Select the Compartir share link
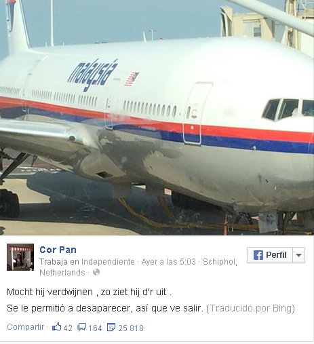Viewport: 314px width, 344px height. coord(26,327)
